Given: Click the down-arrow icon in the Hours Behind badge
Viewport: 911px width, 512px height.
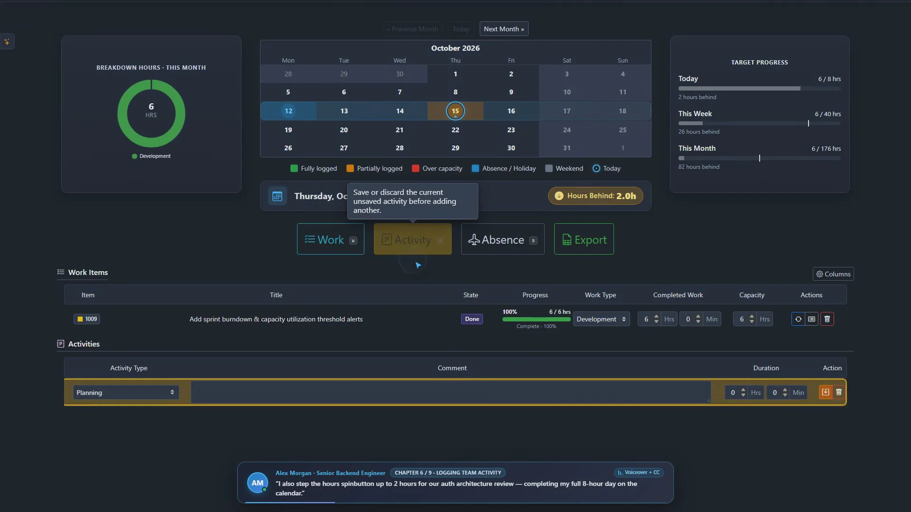Looking at the screenshot, I should pyautogui.click(x=559, y=196).
